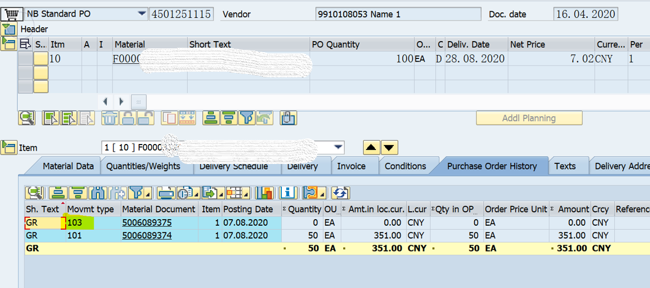Open the Item selection dropdown arrow
This screenshot has height=288, width=650.
[338, 147]
